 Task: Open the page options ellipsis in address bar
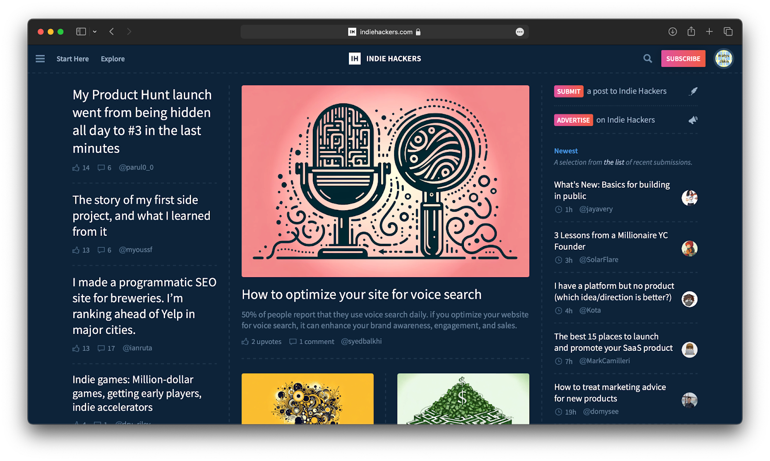pyautogui.click(x=520, y=32)
